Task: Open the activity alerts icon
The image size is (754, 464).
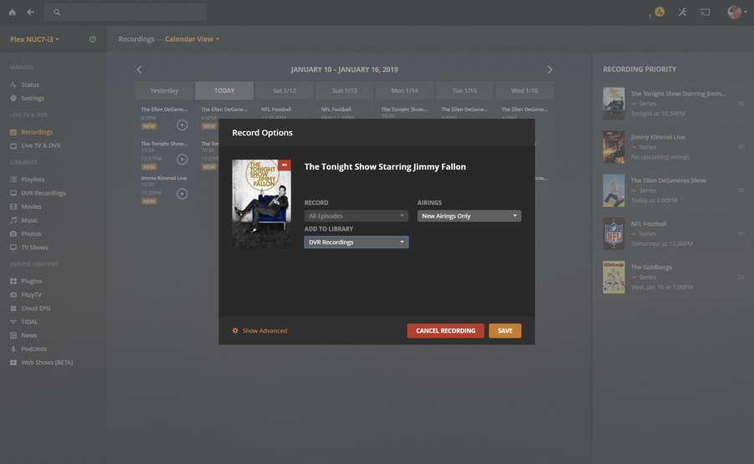Action: (659, 12)
